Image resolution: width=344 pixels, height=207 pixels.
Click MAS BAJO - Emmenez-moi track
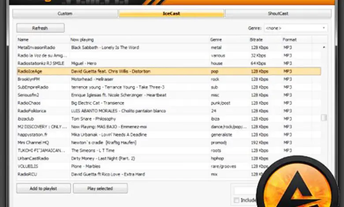[109, 126]
